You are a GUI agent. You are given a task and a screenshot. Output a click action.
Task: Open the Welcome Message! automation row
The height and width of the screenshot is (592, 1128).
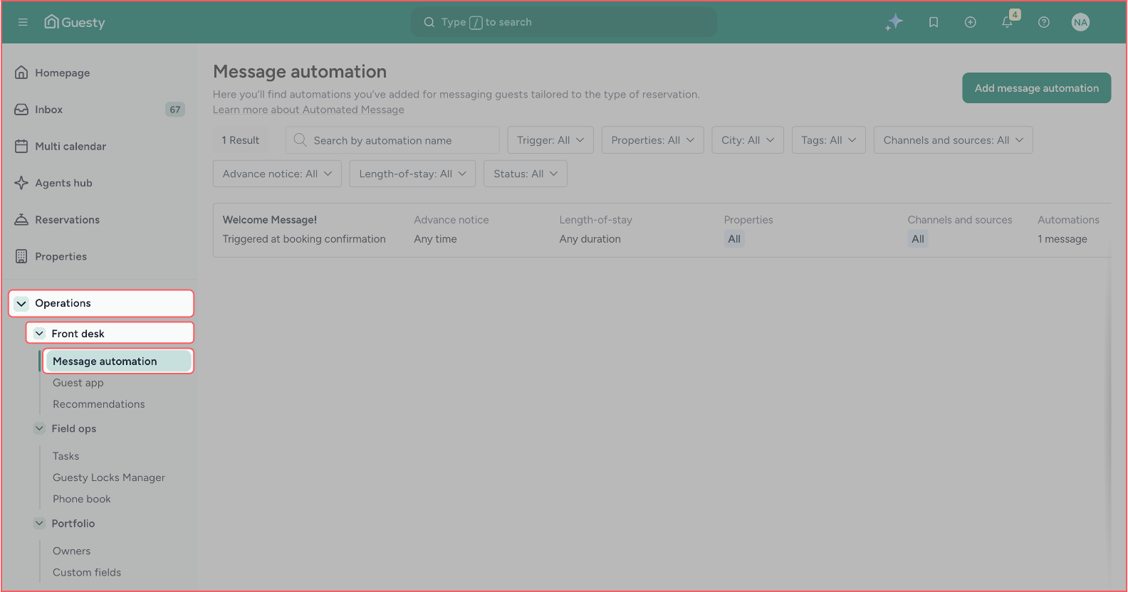(662, 230)
